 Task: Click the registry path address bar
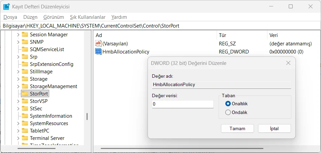160,26
